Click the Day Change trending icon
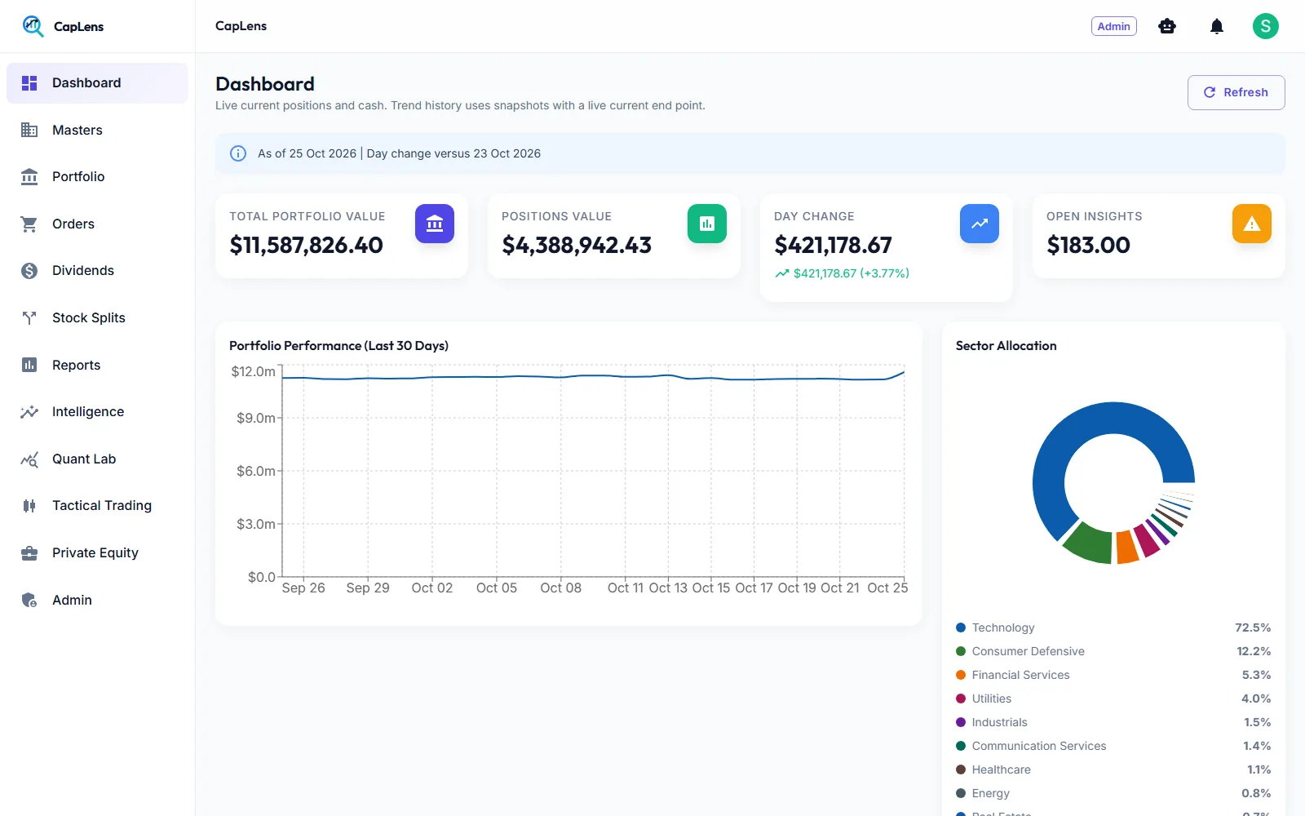The image size is (1305, 816). [980, 224]
